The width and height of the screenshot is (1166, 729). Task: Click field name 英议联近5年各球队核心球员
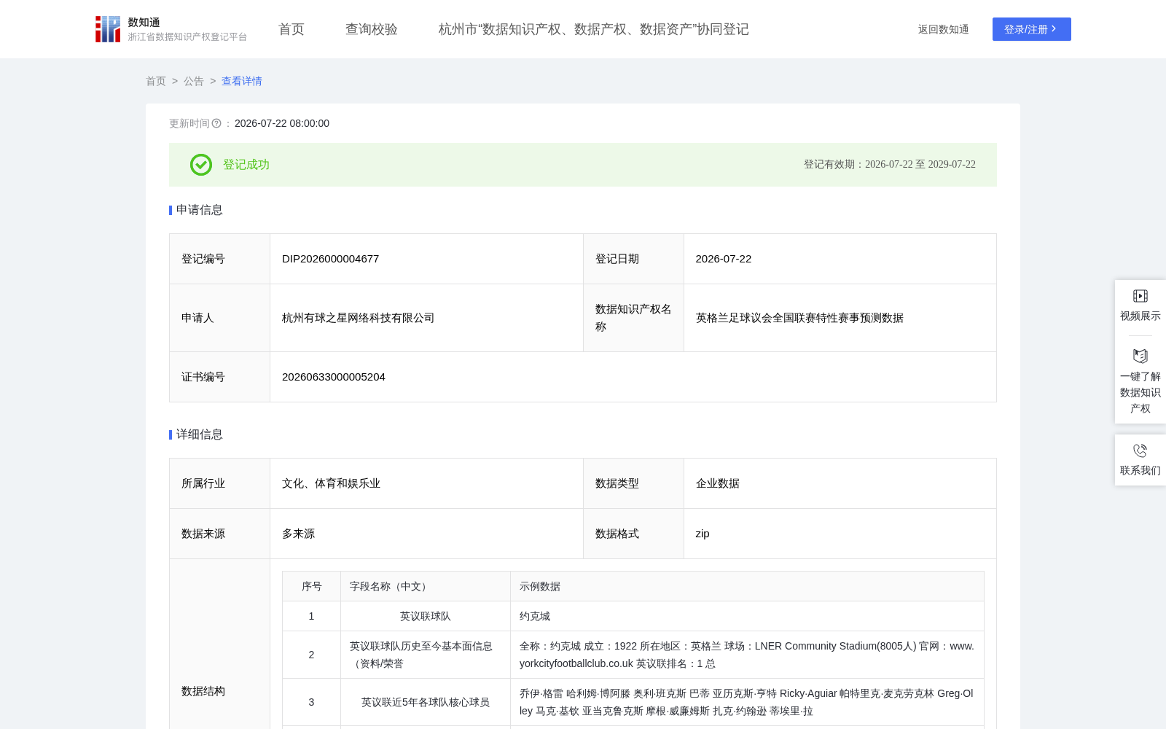point(426,702)
